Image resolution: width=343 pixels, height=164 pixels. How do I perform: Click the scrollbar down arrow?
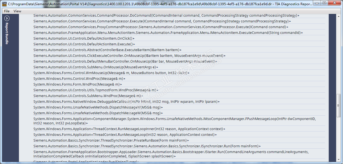[x=338, y=160]
